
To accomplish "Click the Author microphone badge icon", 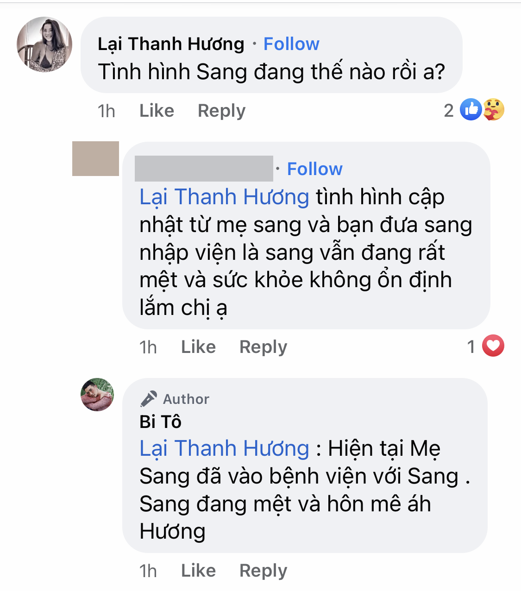I will pos(149,399).
